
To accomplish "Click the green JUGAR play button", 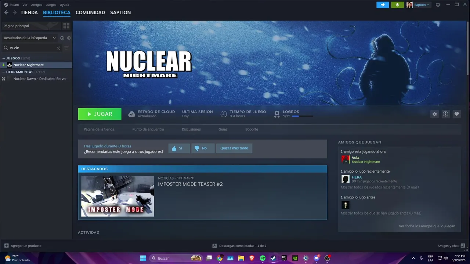I will (100, 114).
